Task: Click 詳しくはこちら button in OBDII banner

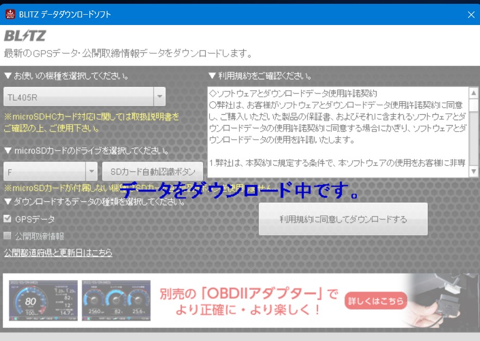Action: coord(376,301)
